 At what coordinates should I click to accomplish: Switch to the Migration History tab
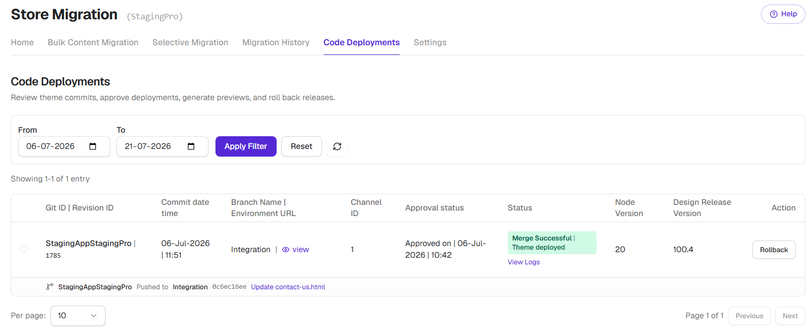tap(276, 43)
